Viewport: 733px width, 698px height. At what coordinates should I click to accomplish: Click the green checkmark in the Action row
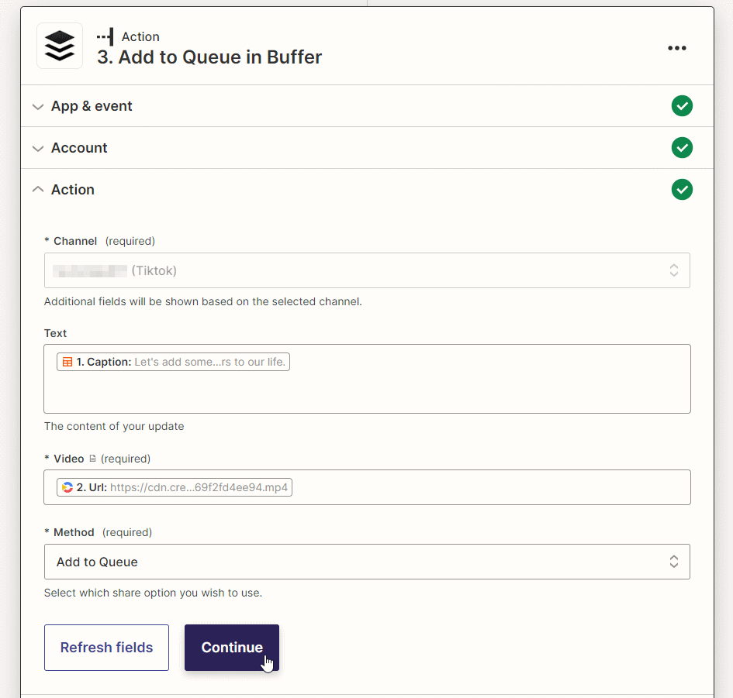click(682, 190)
